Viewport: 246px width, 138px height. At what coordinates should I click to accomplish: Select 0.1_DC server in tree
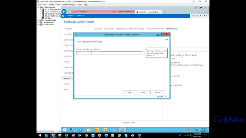51,10
